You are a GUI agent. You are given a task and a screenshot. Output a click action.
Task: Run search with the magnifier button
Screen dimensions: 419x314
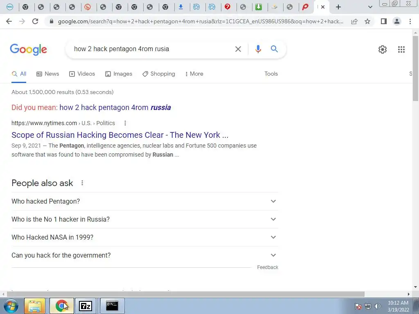pyautogui.click(x=274, y=49)
